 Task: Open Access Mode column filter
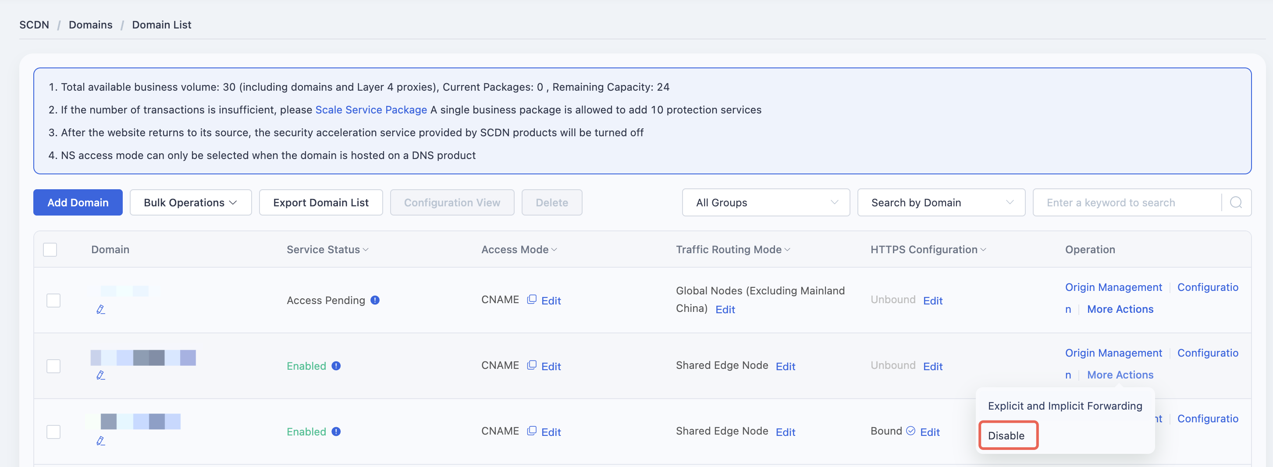tap(554, 250)
